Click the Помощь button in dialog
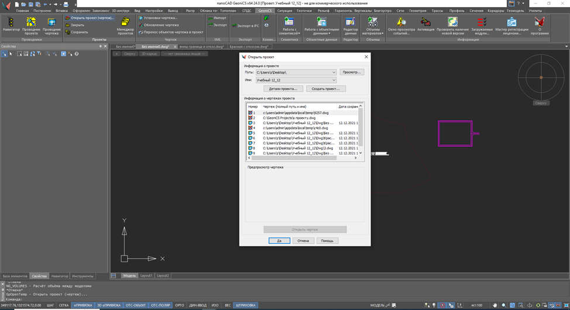Image resolution: width=570 pixels, height=310 pixels. pyautogui.click(x=327, y=240)
